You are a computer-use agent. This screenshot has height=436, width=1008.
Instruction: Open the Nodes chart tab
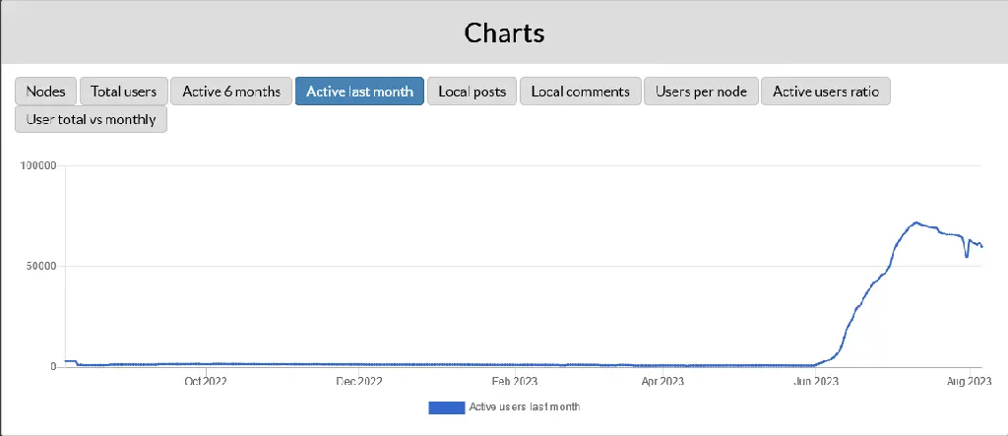coord(45,92)
